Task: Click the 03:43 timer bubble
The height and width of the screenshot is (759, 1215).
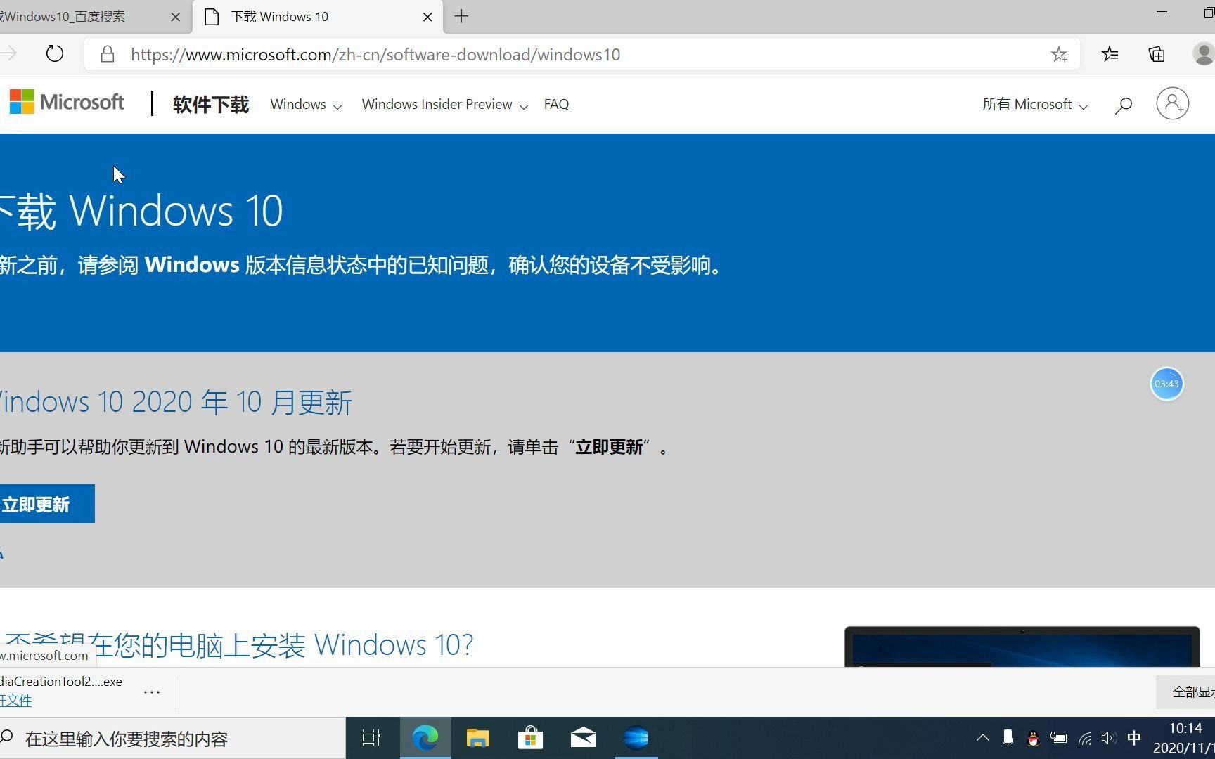Action: click(x=1166, y=384)
